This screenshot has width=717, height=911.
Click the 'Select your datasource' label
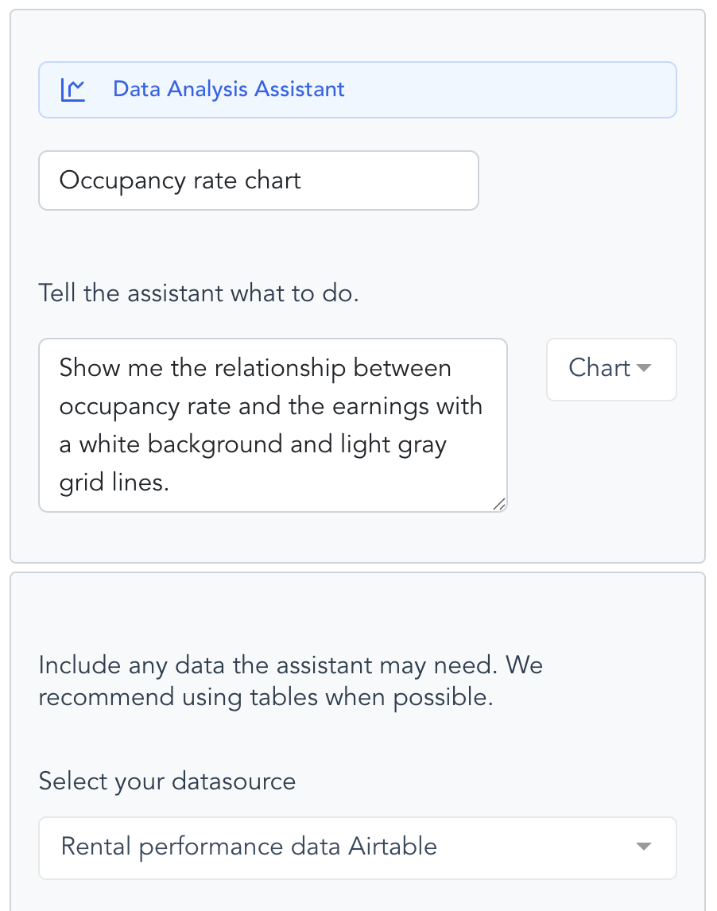(168, 781)
